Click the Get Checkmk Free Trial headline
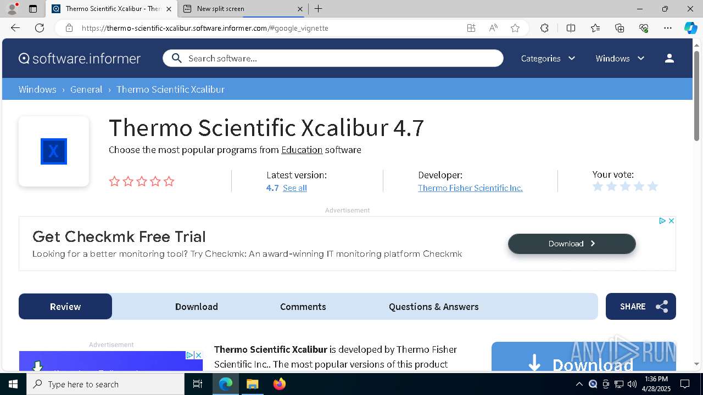This screenshot has width=703, height=395. pos(119,236)
